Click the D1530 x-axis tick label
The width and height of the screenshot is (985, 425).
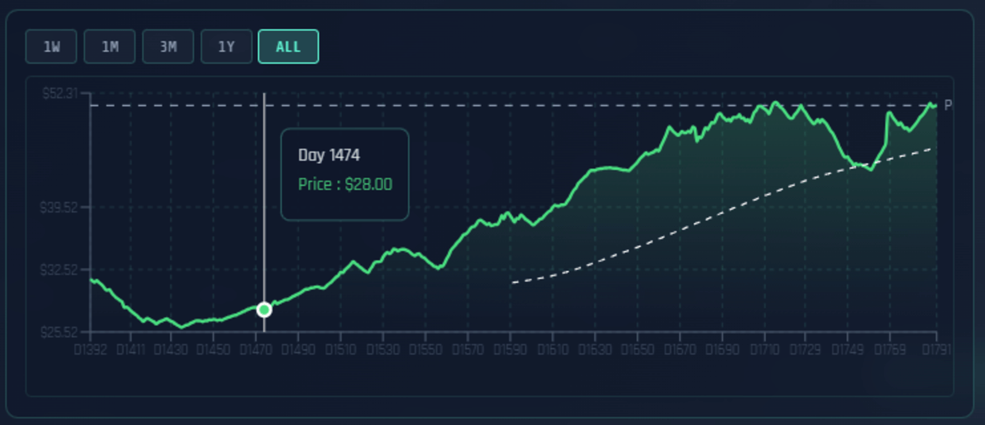(383, 350)
